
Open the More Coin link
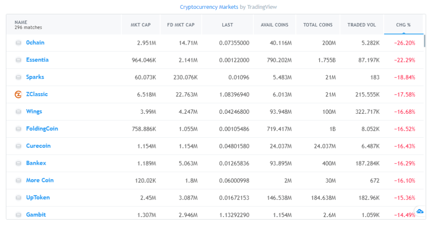pyautogui.click(x=40, y=180)
